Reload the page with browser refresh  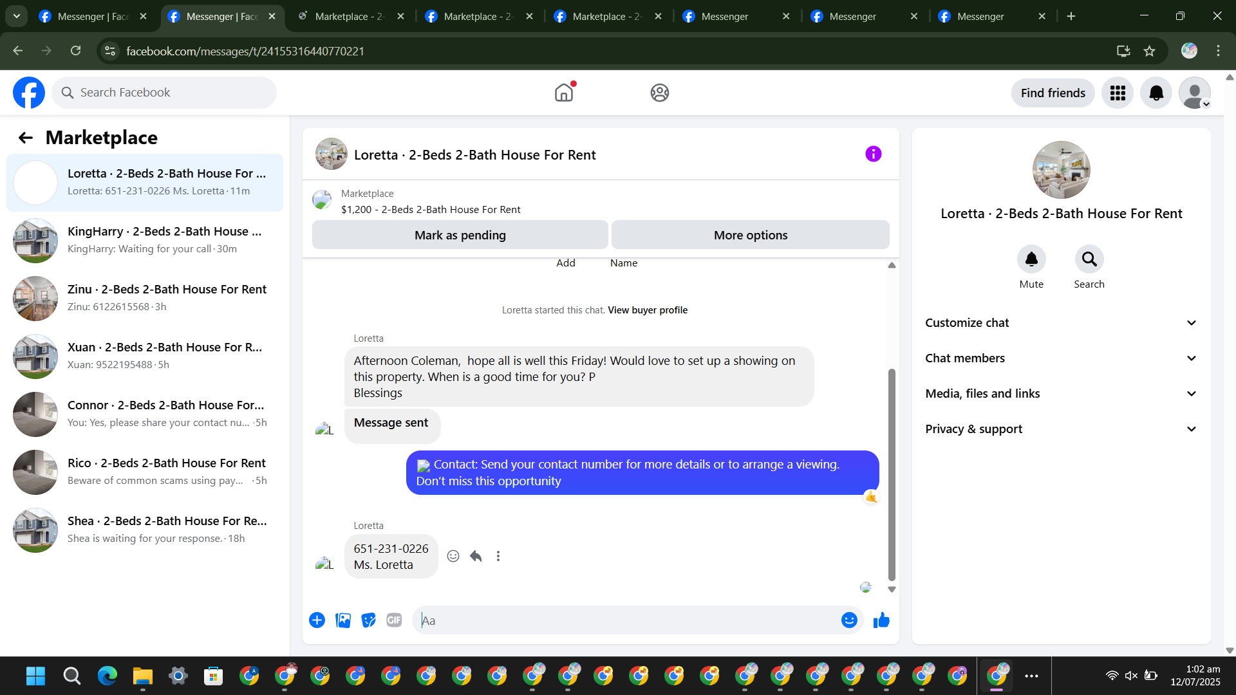tap(76, 51)
